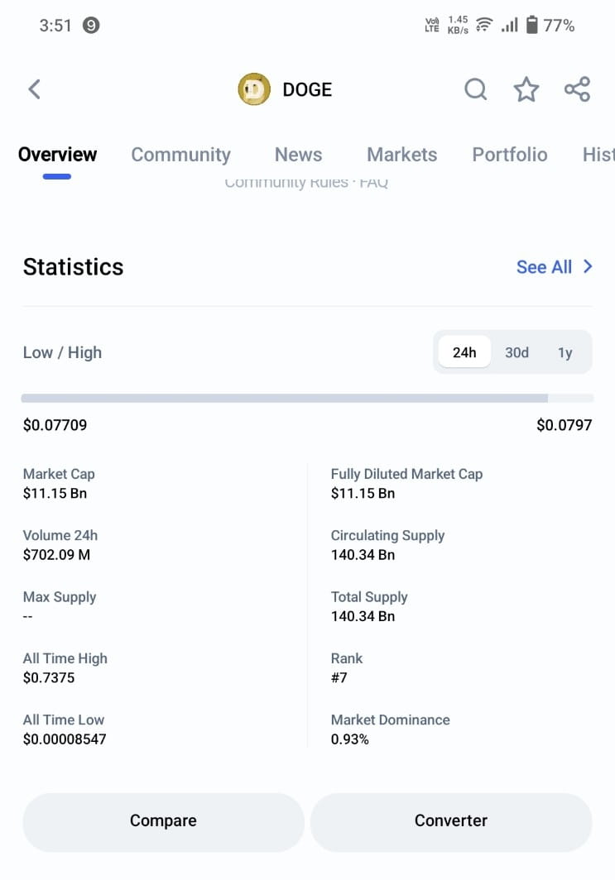The image size is (615, 880).
Task: Select the 24h range toggle
Action: pos(464,353)
